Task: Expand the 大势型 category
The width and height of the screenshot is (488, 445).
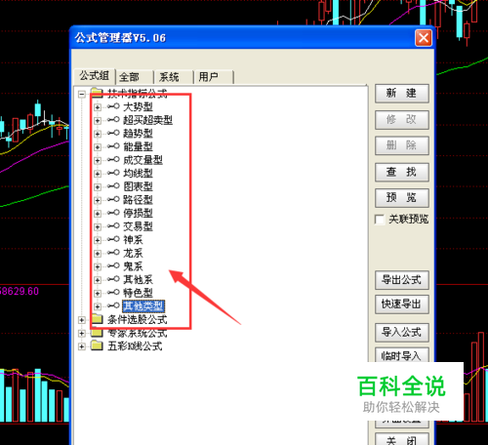Action: [x=97, y=107]
